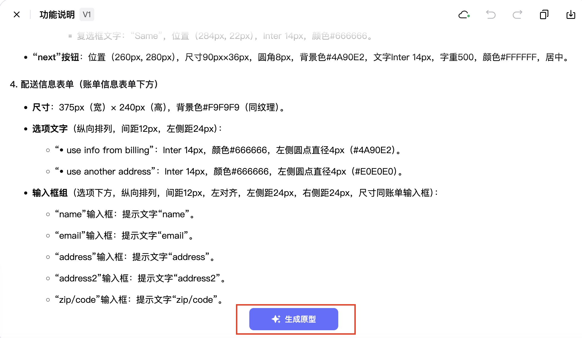Click the 选项文字 bullet line
This screenshot has height=338, width=582.
tap(127, 129)
